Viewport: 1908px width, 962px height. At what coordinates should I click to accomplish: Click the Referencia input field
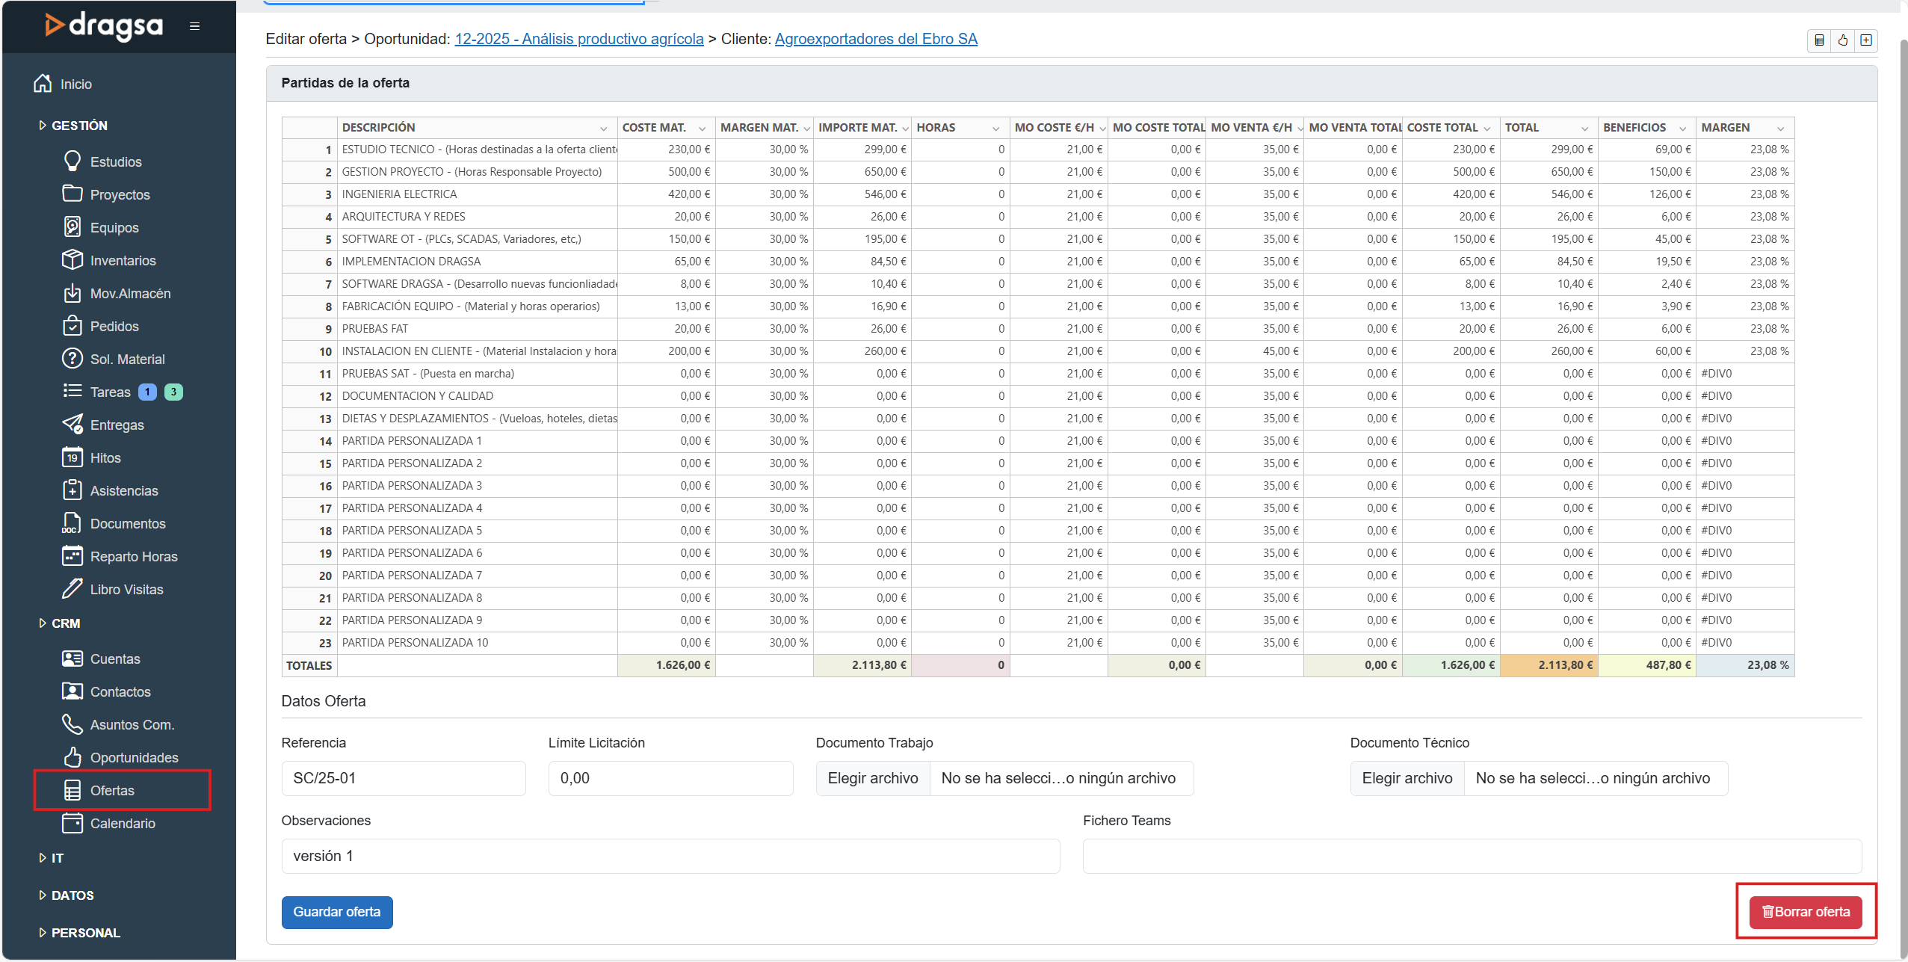pos(404,778)
